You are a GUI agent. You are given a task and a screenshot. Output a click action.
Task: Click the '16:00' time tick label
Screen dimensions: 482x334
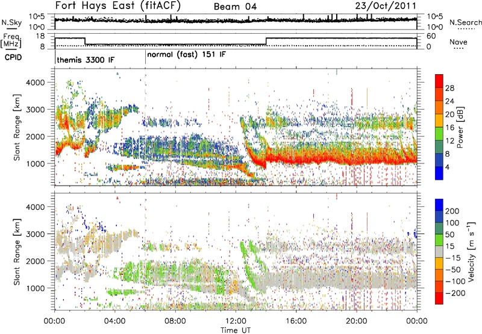click(x=296, y=321)
